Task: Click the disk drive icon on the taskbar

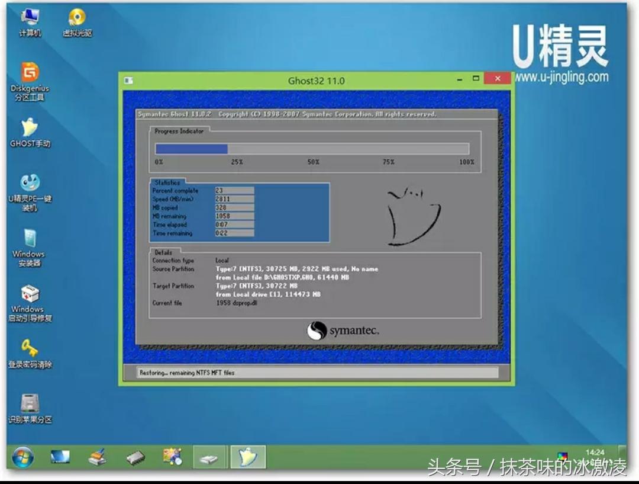Action: pos(210,456)
